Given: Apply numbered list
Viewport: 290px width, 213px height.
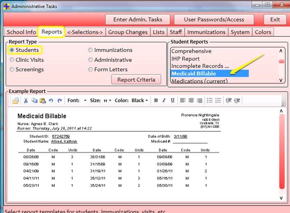Looking at the screenshot, I should point(218,100).
